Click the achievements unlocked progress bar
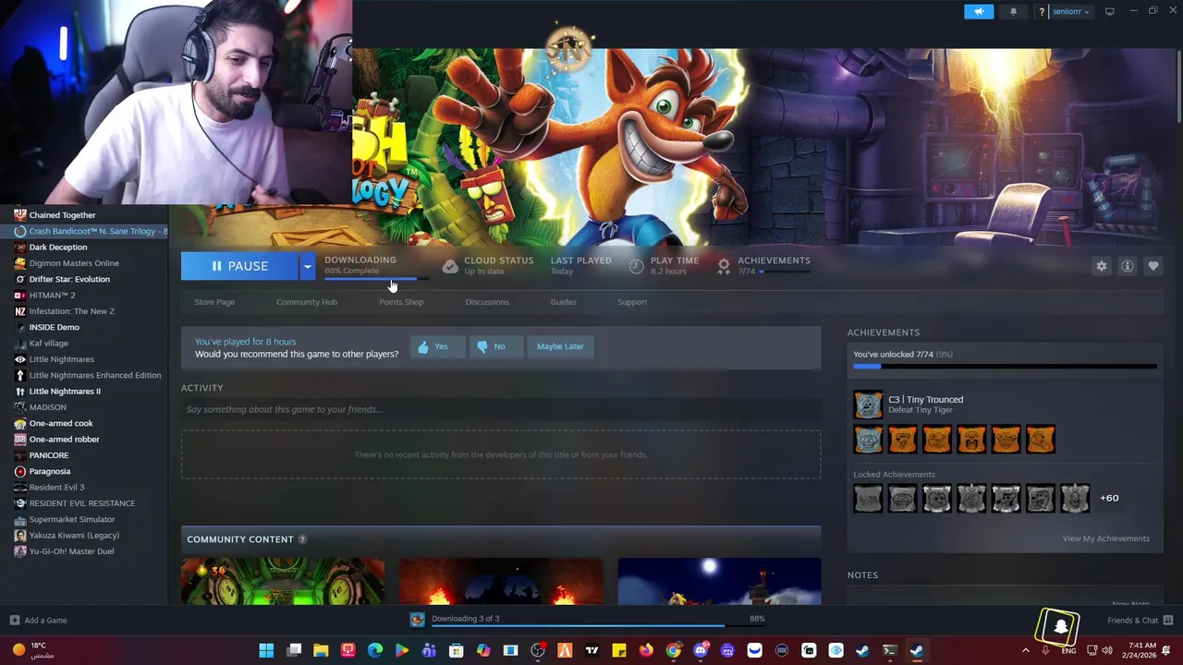 tap(1005, 367)
